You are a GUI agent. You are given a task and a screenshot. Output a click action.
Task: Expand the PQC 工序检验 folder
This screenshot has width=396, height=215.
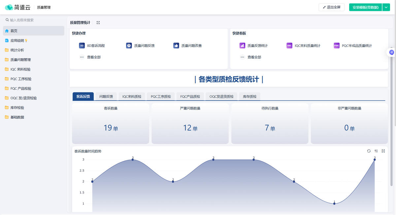pyautogui.click(x=34, y=79)
